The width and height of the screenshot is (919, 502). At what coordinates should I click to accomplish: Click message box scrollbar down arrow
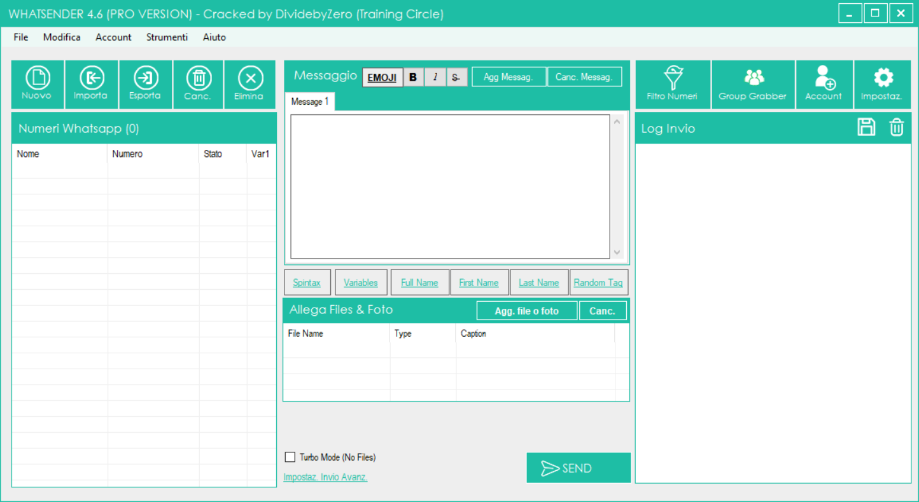click(x=617, y=252)
